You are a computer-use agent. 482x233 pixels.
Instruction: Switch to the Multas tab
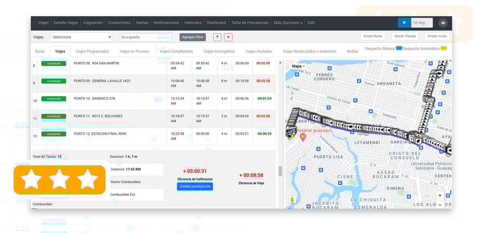coord(352,51)
